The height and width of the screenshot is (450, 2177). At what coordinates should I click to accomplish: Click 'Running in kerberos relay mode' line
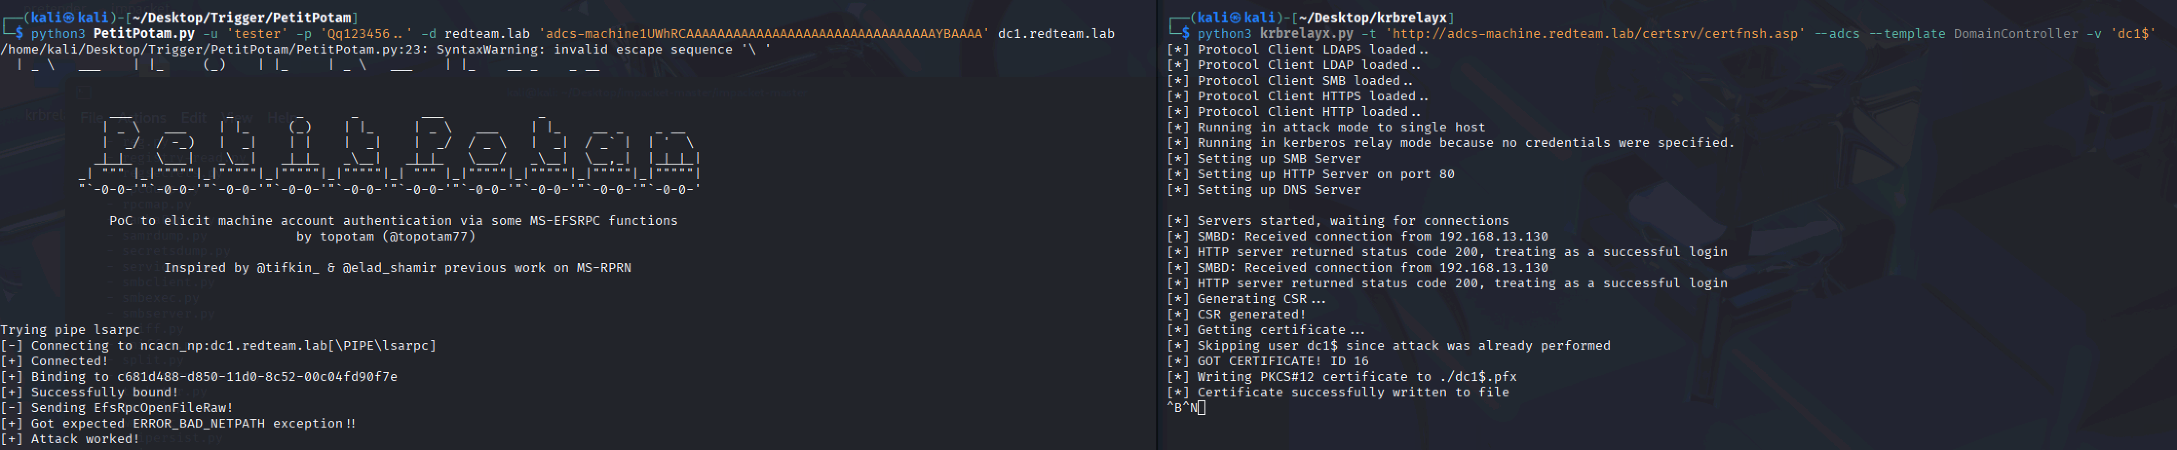tap(1450, 144)
